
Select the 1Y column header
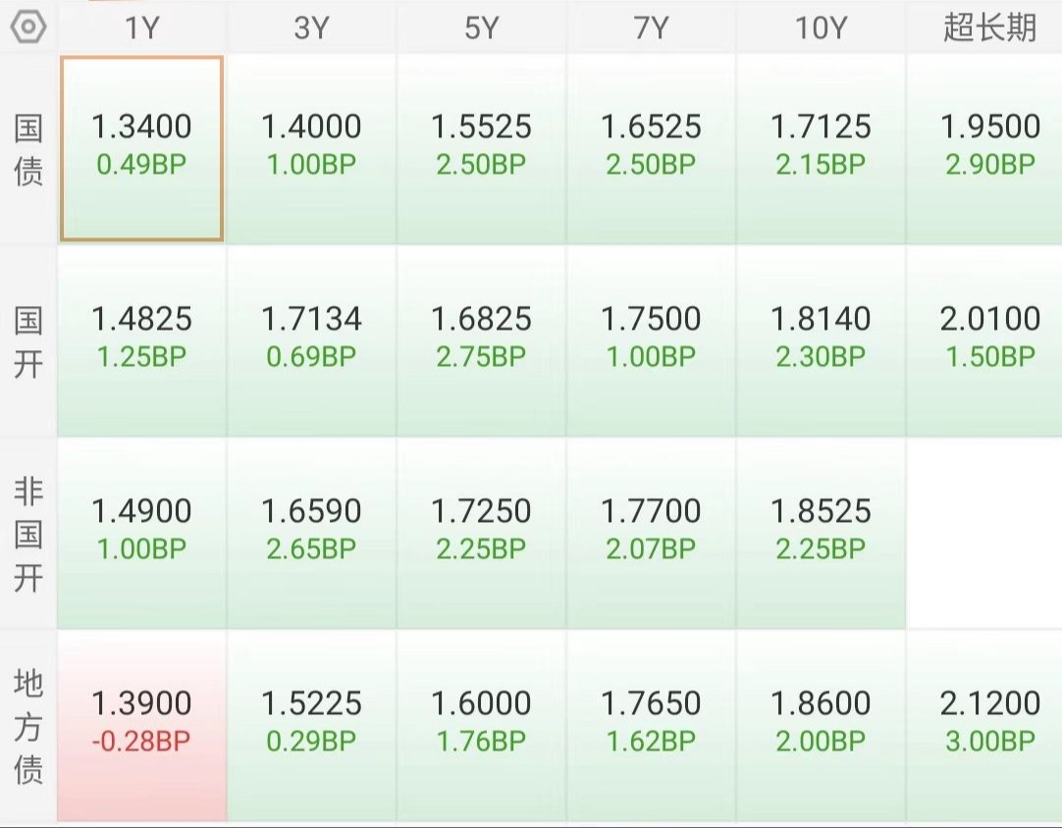pos(141,27)
